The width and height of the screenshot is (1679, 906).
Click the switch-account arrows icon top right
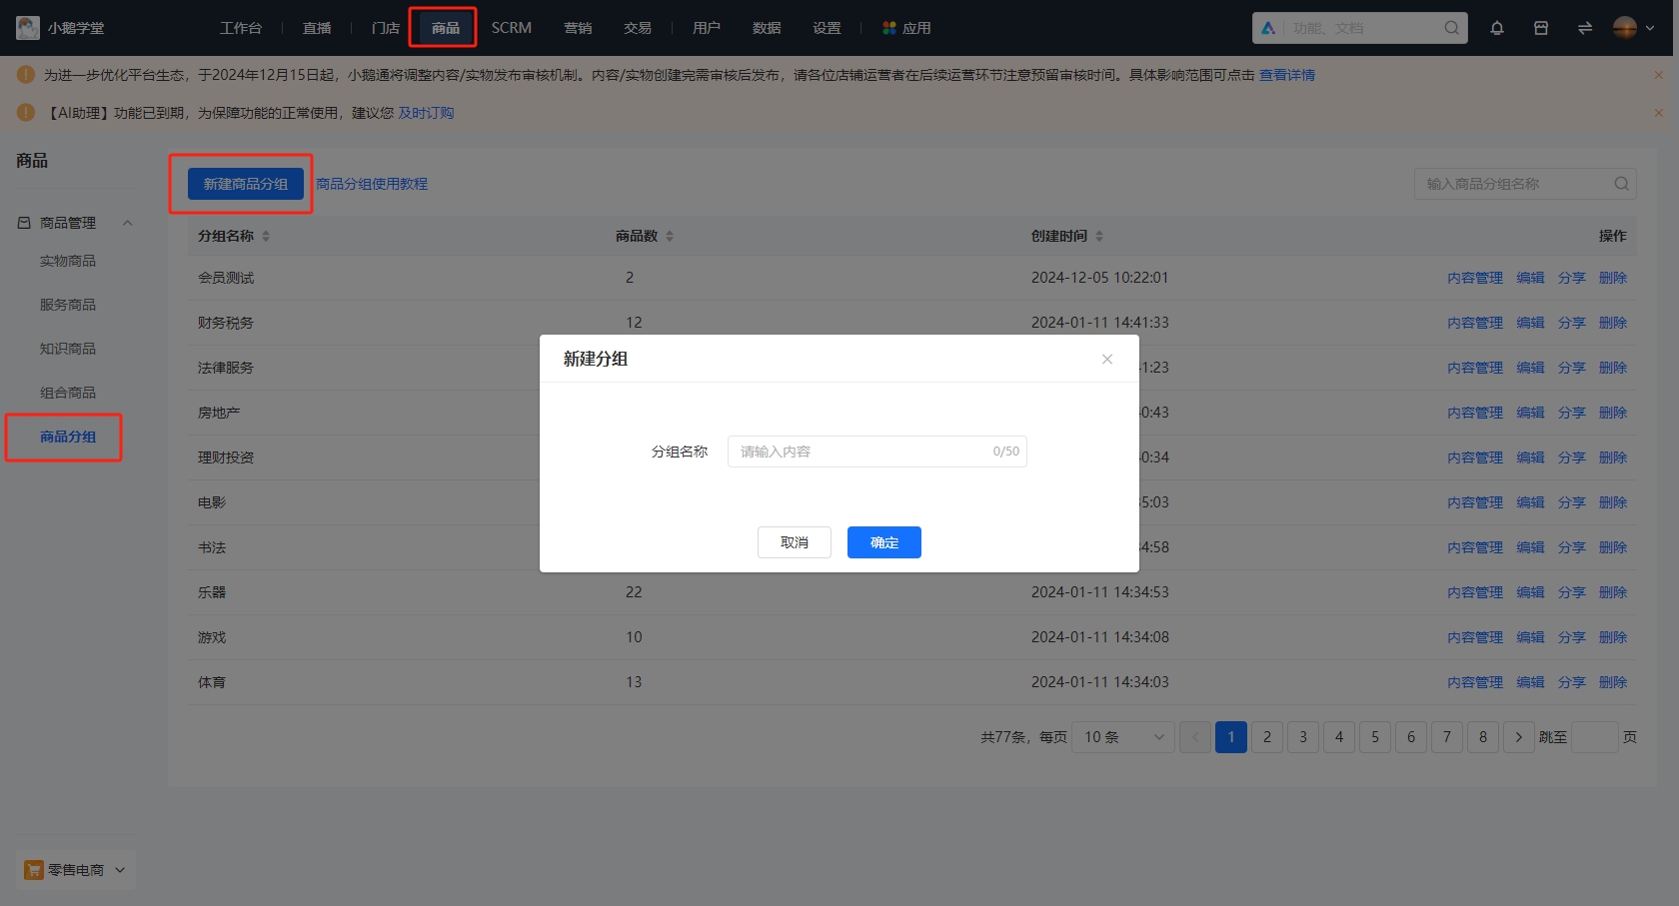1584,27
